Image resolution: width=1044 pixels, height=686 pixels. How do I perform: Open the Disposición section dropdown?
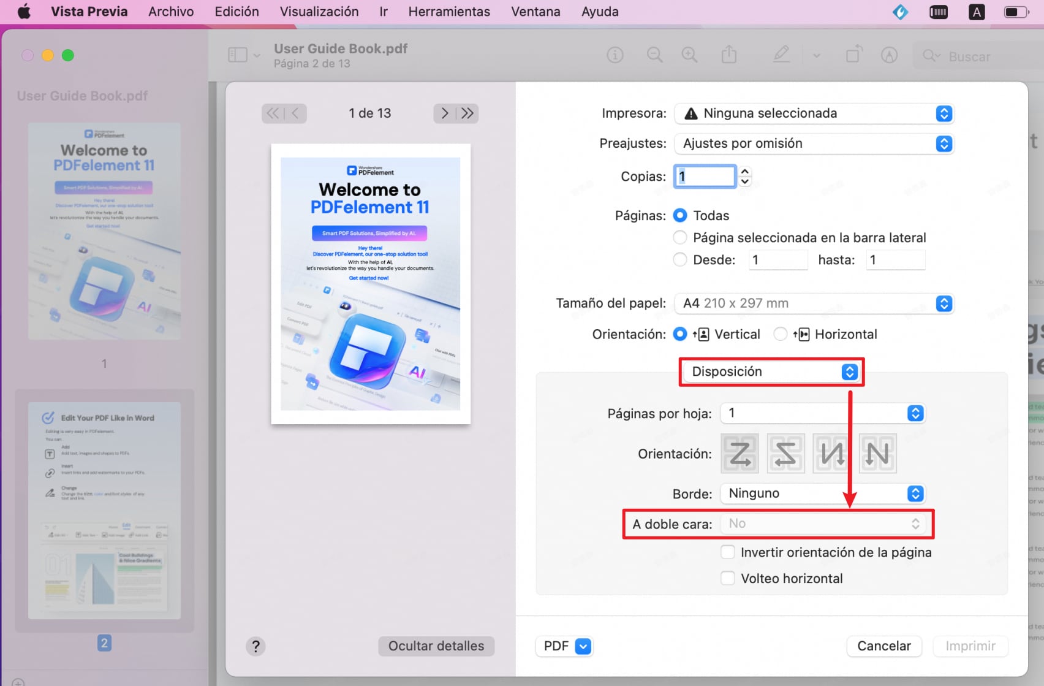(771, 372)
